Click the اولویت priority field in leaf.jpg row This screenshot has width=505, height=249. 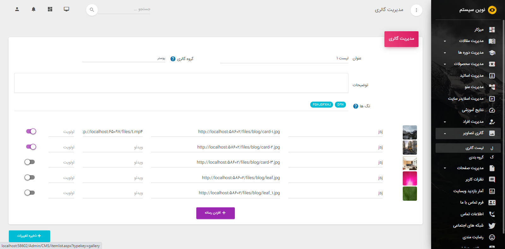[61, 178]
